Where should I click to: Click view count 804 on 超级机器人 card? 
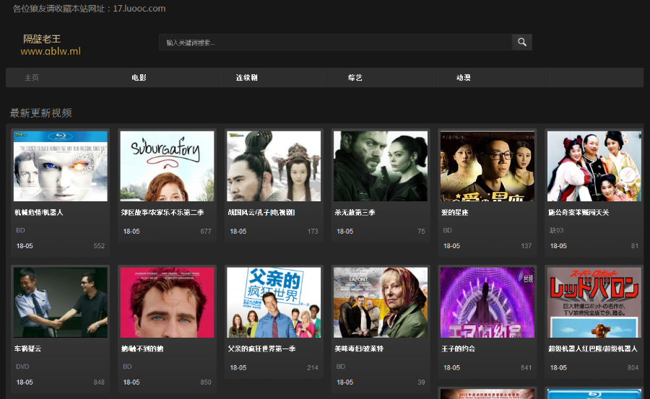pos(633,368)
